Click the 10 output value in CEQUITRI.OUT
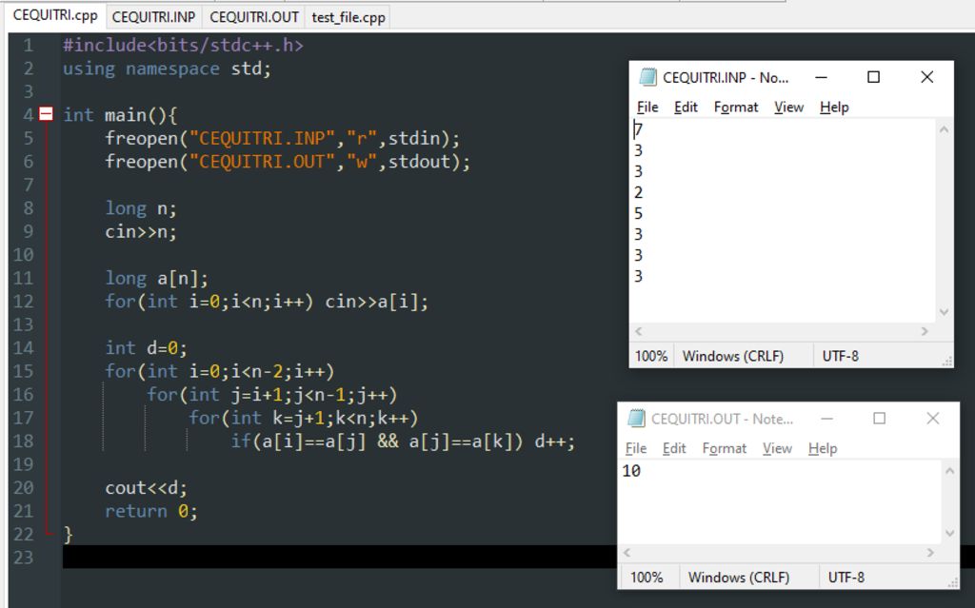This screenshot has width=975, height=608. pyautogui.click(x=631, y=471)
